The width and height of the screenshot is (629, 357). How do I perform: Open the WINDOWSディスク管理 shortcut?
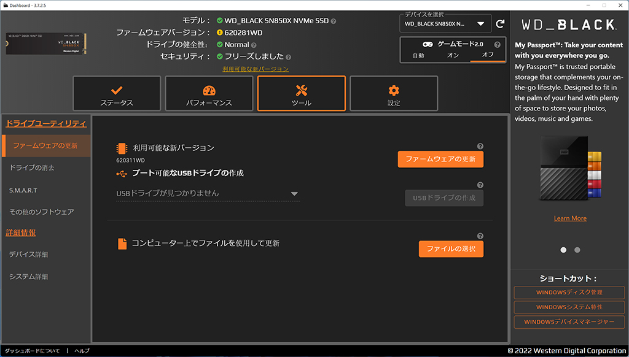(x=569, y=293)
